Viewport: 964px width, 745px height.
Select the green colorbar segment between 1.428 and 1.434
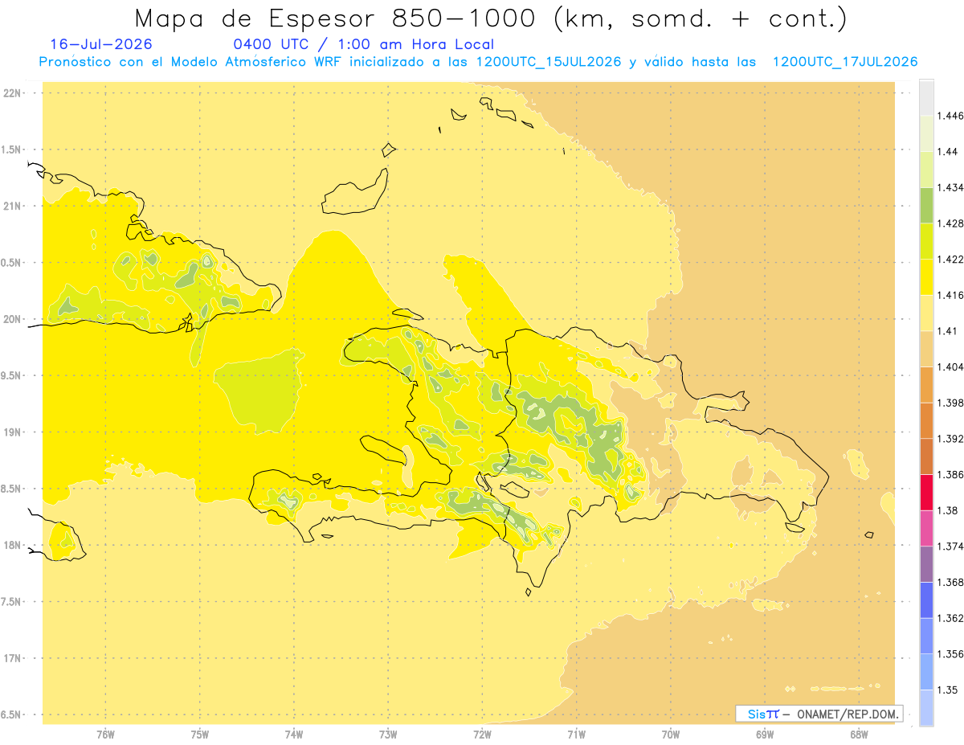[926, 205]
